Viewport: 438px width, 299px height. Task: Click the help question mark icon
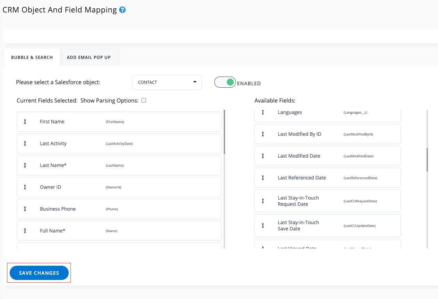122,10
